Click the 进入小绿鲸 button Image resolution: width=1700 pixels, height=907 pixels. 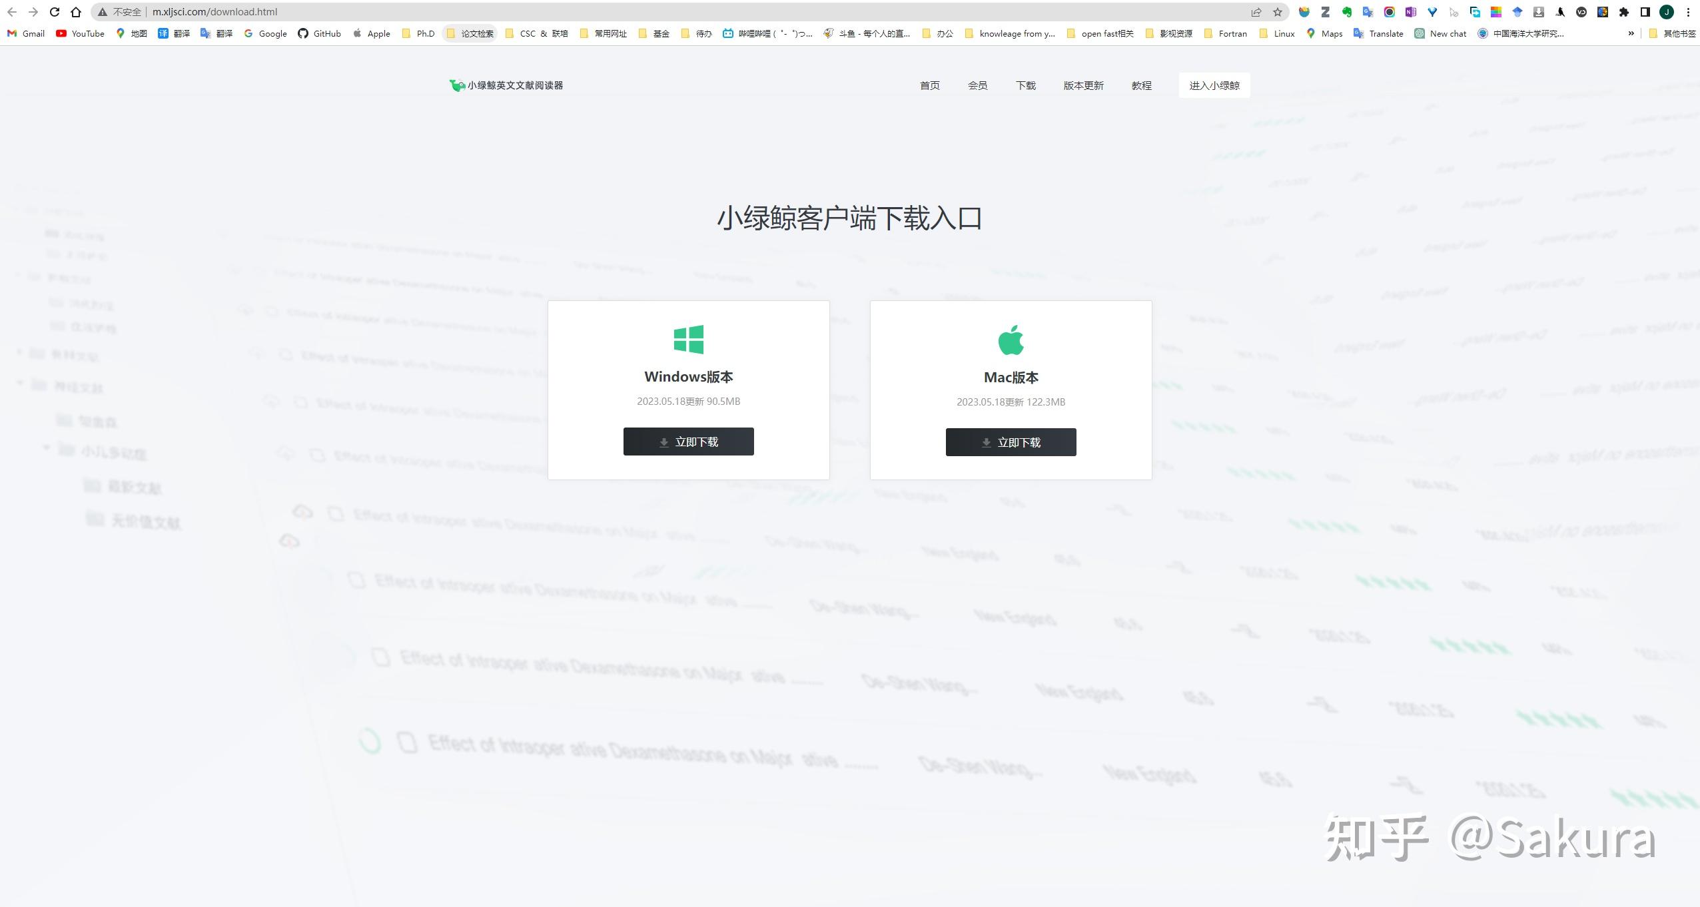1214,85
